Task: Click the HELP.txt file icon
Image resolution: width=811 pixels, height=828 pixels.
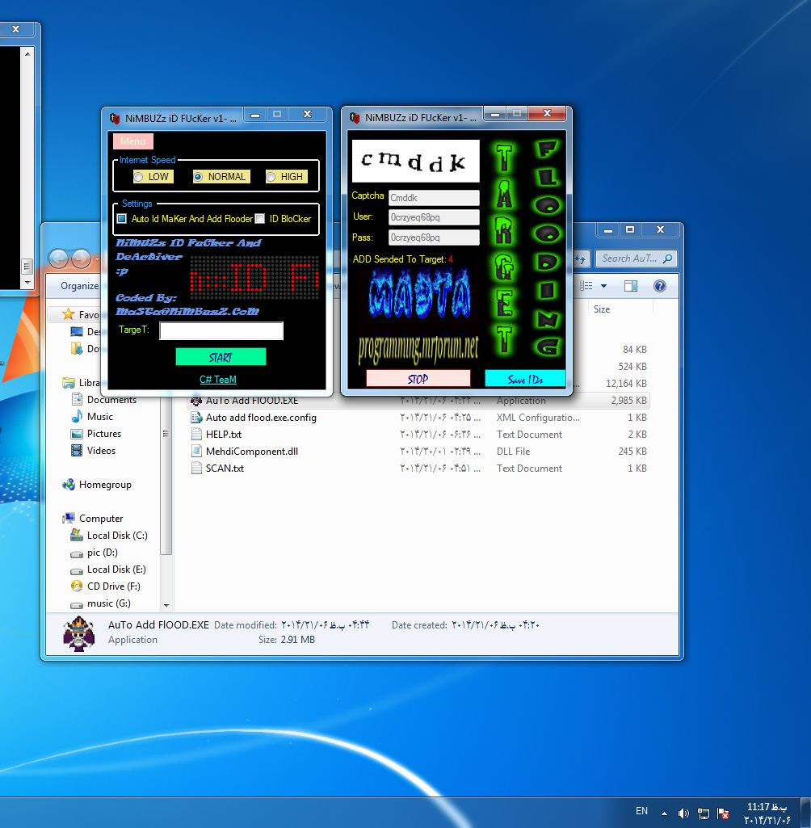Action: point(196,434)
